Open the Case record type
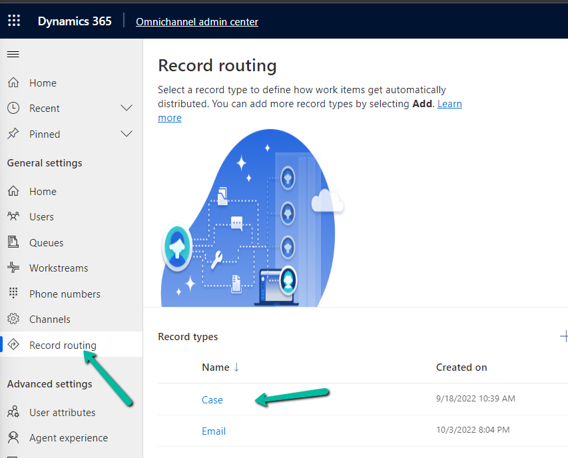The image size is (568, 458). (212, 400)
